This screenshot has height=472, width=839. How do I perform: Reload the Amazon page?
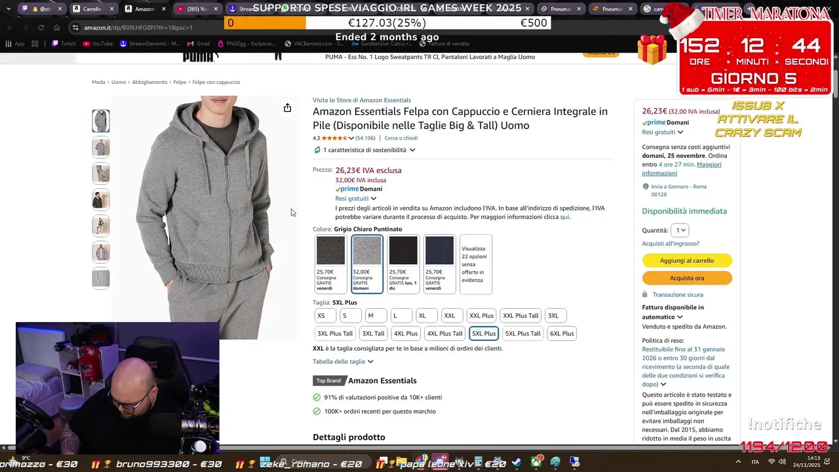(x=41, y=28)
